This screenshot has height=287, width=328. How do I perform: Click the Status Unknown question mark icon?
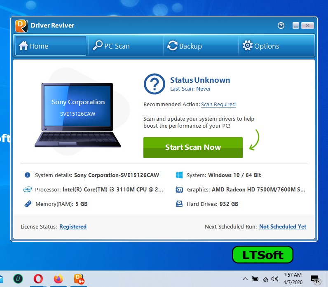point(155,84)
